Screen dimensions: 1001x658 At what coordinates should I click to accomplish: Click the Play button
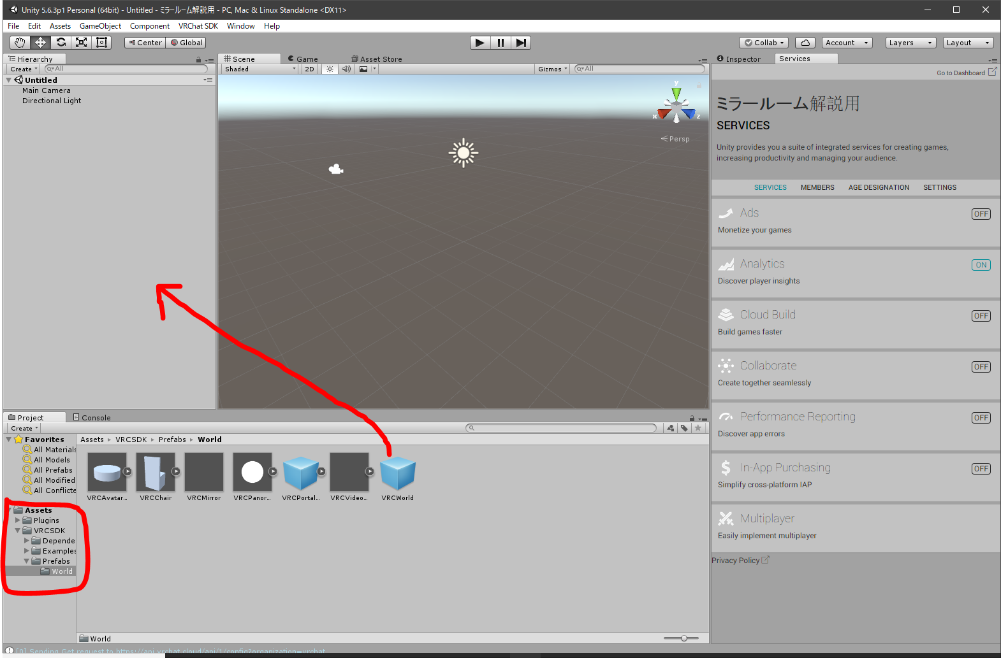click(480, 43)
